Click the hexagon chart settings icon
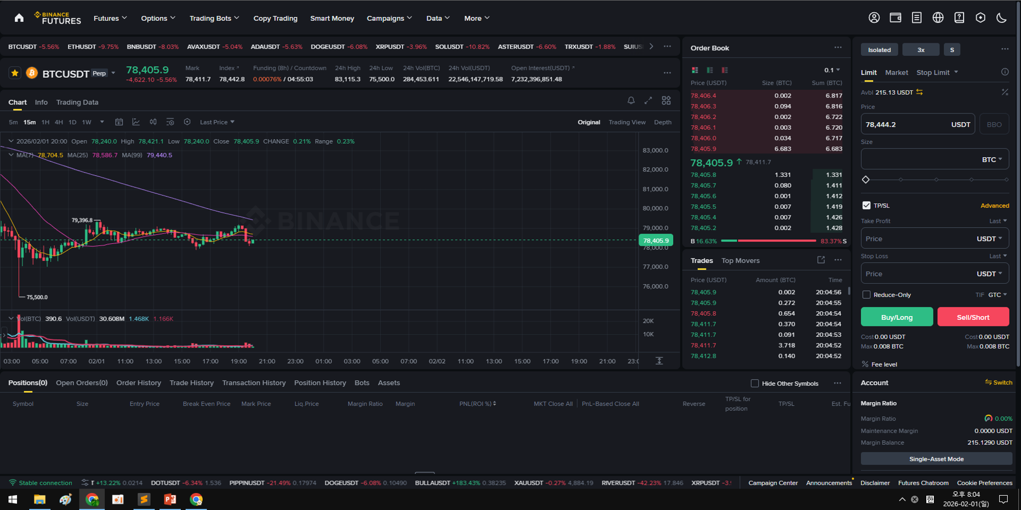This screenshot has width=1021, height=510. pyautogui.click(x=187, y=122)
